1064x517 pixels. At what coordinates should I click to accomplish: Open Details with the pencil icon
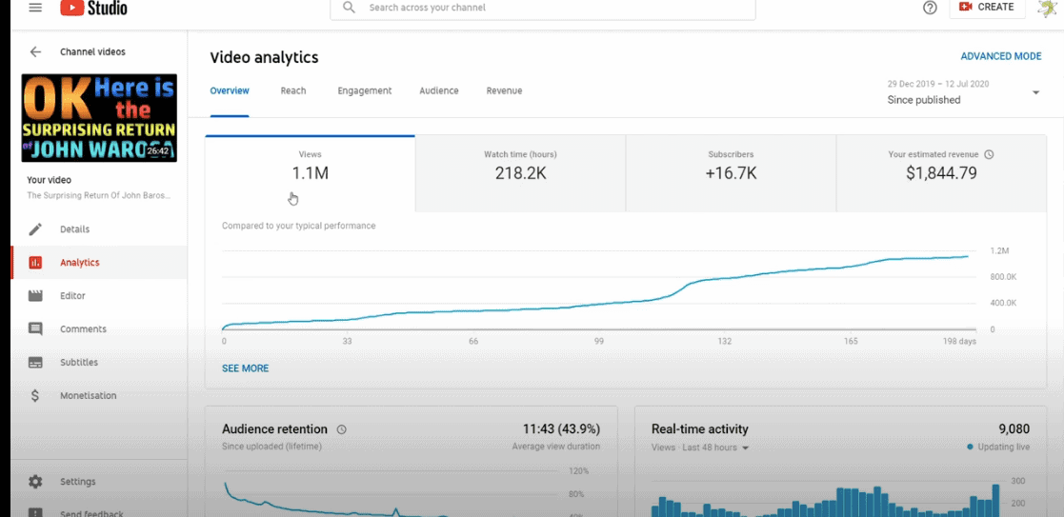point(74,229)
